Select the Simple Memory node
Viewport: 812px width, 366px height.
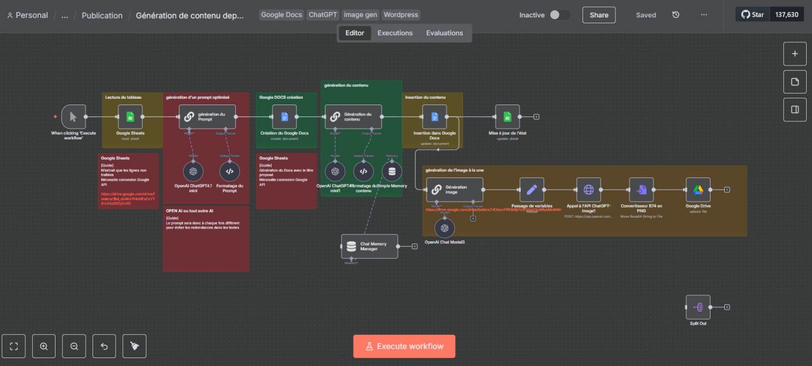click(x=391, y=171)
